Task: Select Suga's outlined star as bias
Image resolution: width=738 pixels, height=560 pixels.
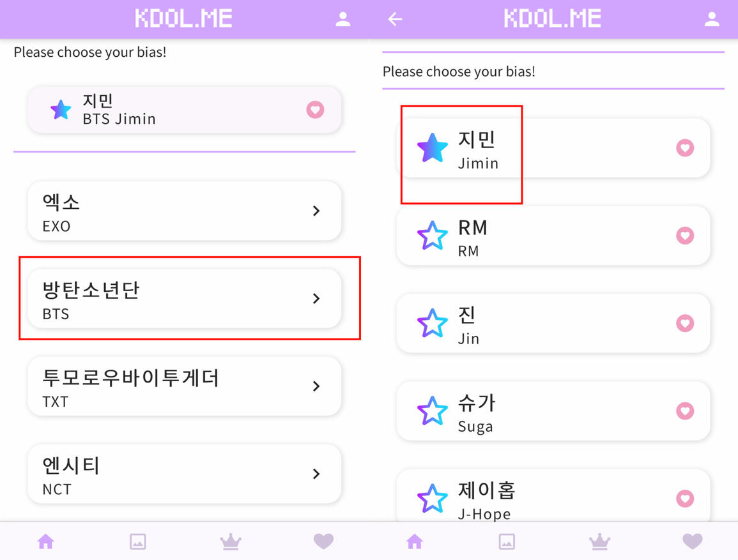Action: coord(432,411)
